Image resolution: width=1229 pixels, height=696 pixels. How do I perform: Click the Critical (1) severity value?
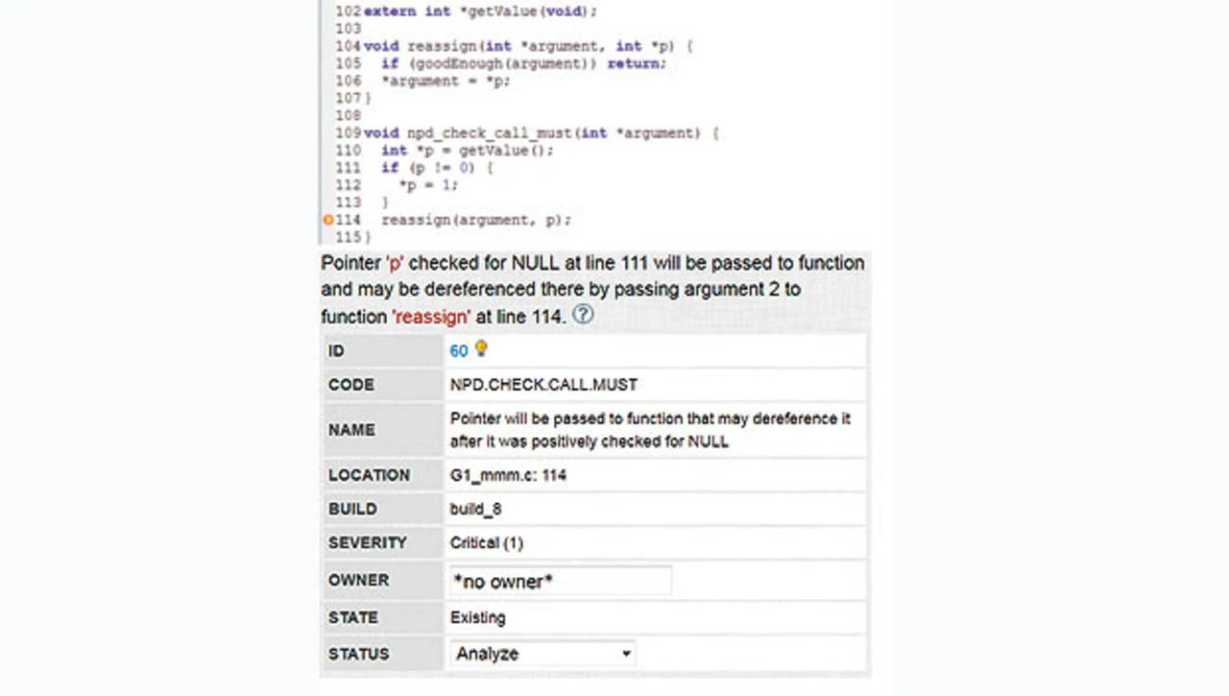point(486,543)
